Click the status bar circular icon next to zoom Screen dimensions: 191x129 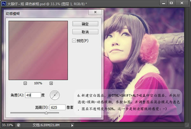coord(18,125)
